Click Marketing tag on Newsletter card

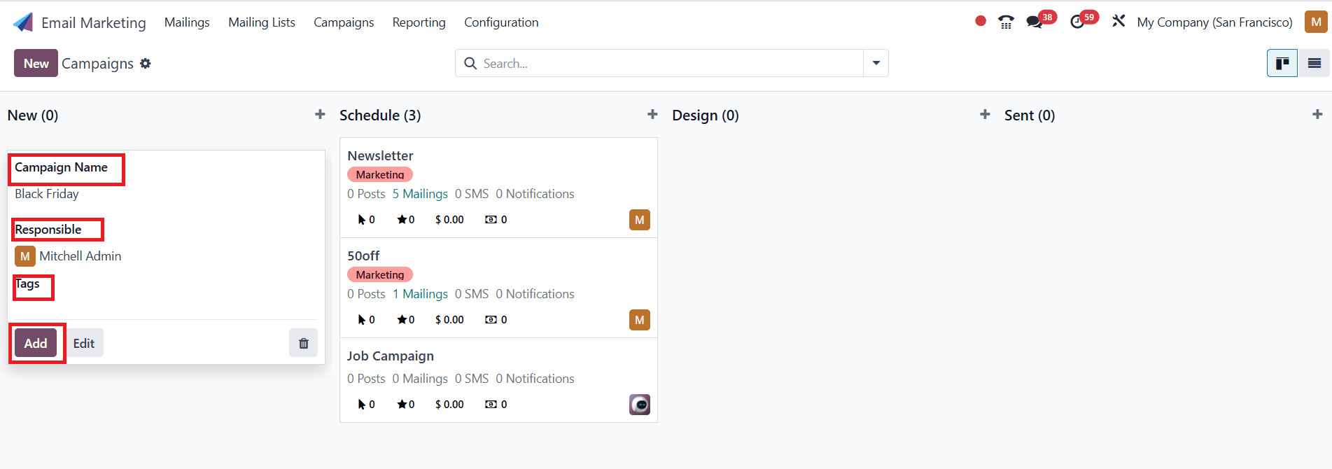pos(380,174)
